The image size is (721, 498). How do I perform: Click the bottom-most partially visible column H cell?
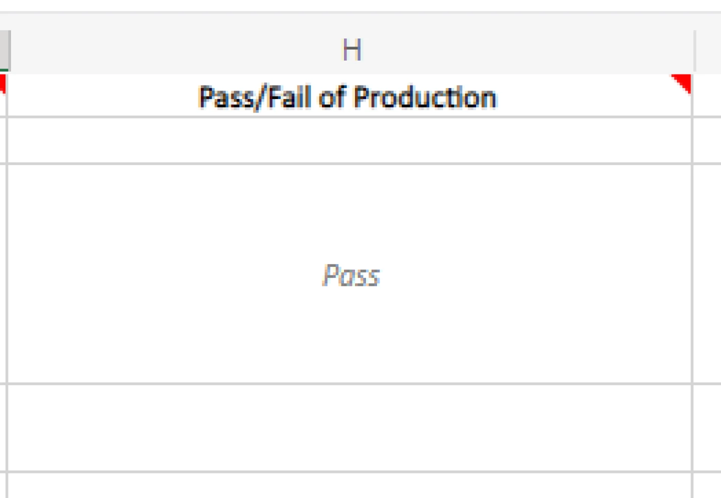click(350, 485)
